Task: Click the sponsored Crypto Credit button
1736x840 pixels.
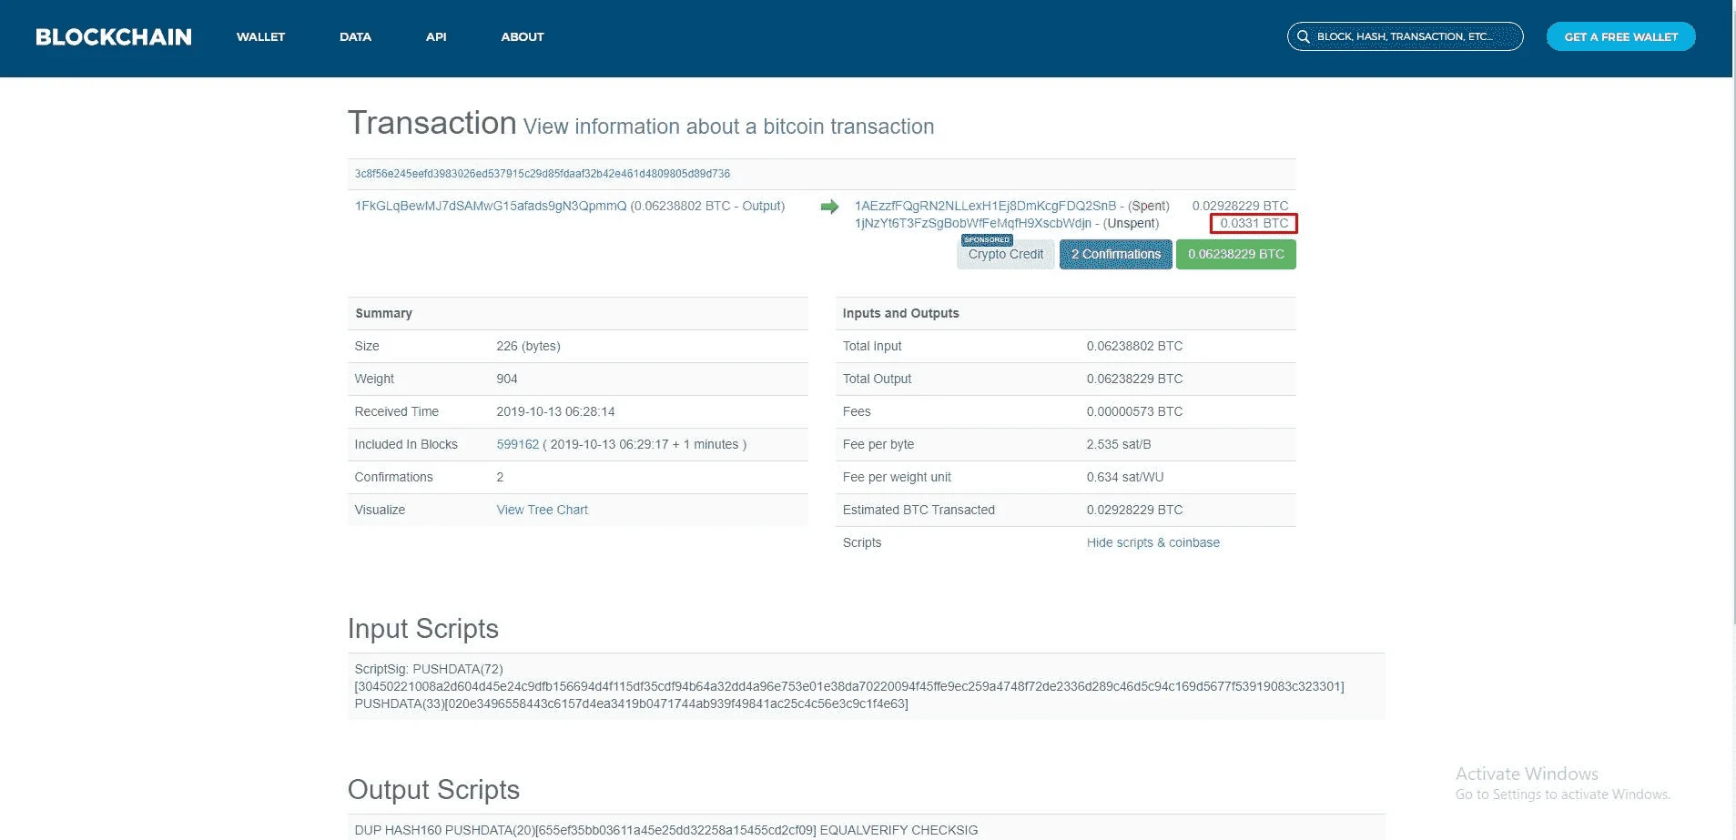Action: tap(1006, 254)
